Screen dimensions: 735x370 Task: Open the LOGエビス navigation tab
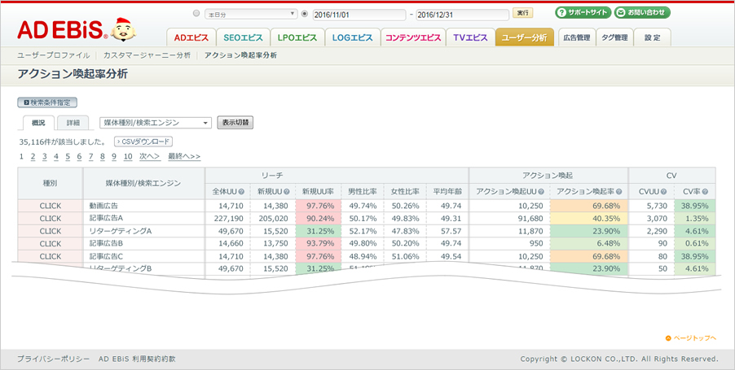(x=352, y=37)
